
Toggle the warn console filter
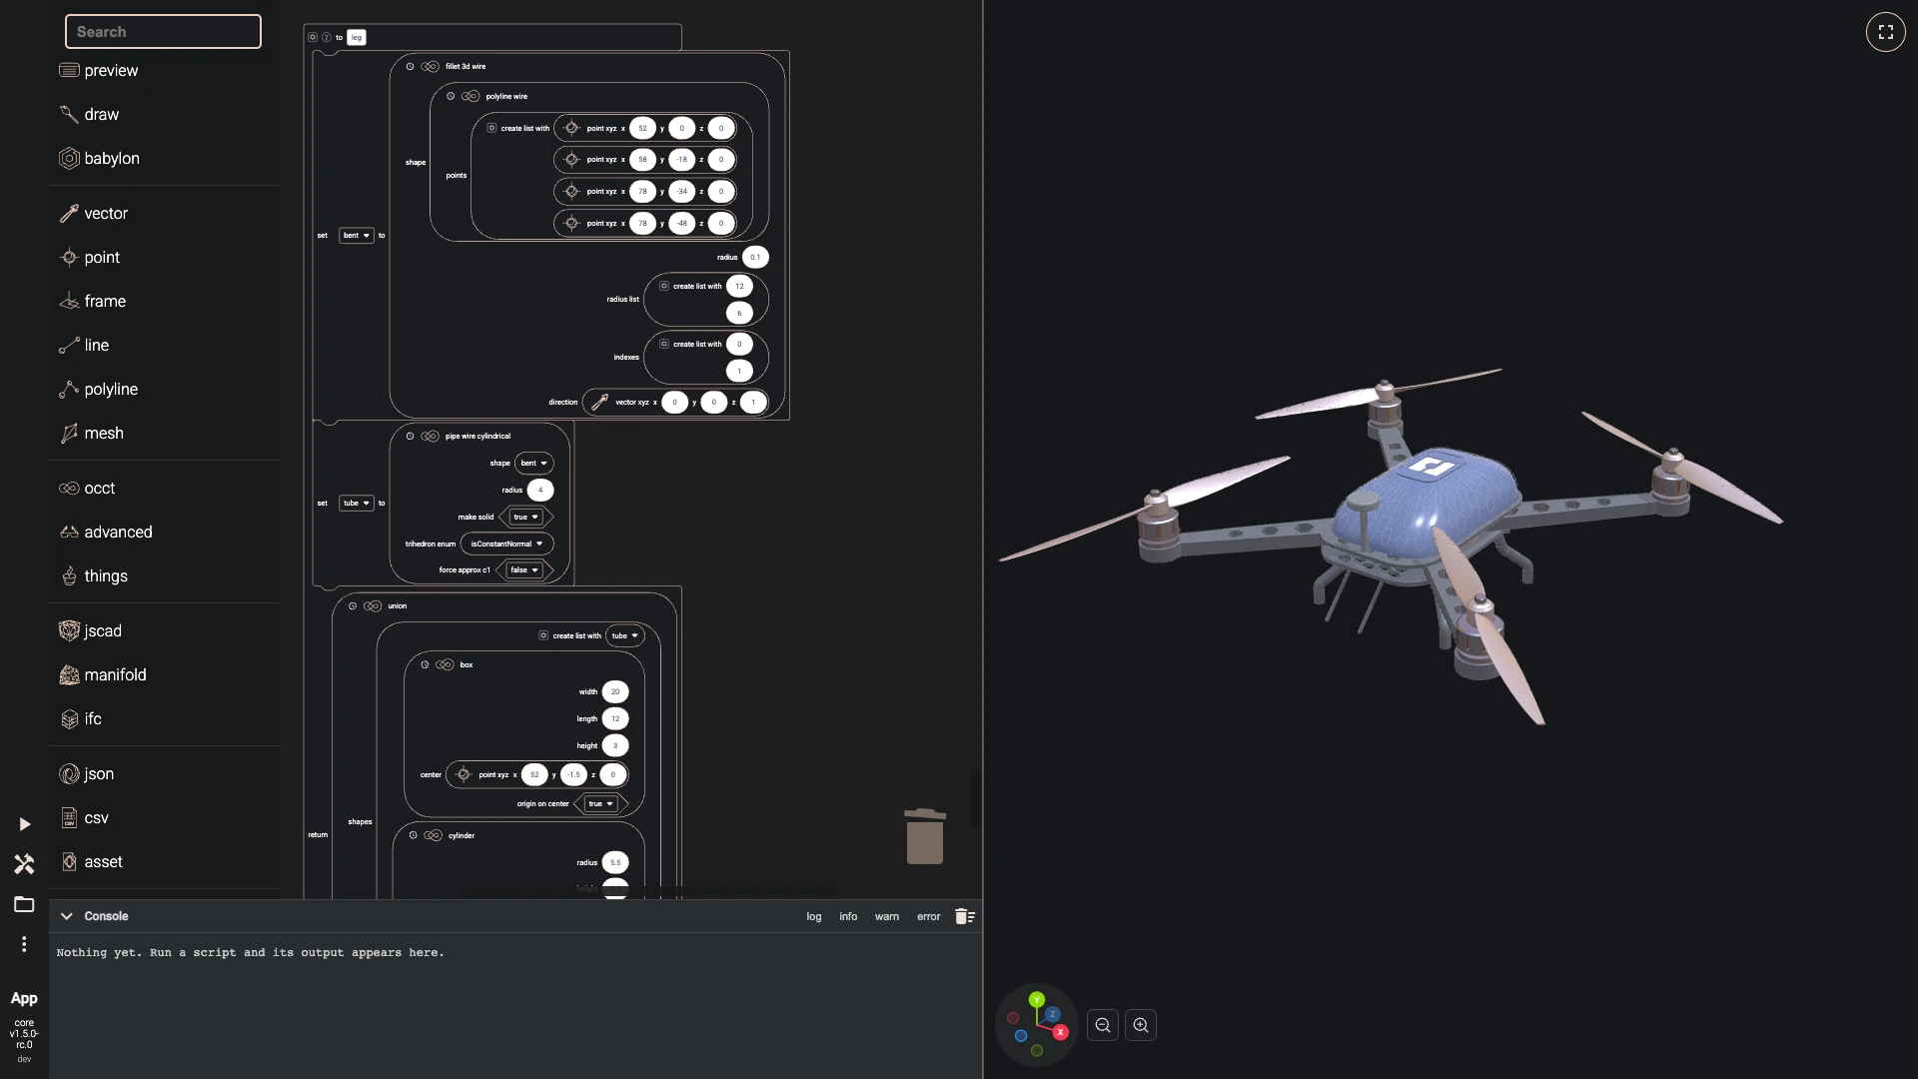tap(887, 916)
